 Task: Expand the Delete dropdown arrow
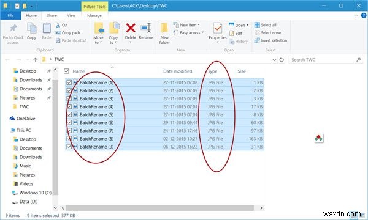131,42
